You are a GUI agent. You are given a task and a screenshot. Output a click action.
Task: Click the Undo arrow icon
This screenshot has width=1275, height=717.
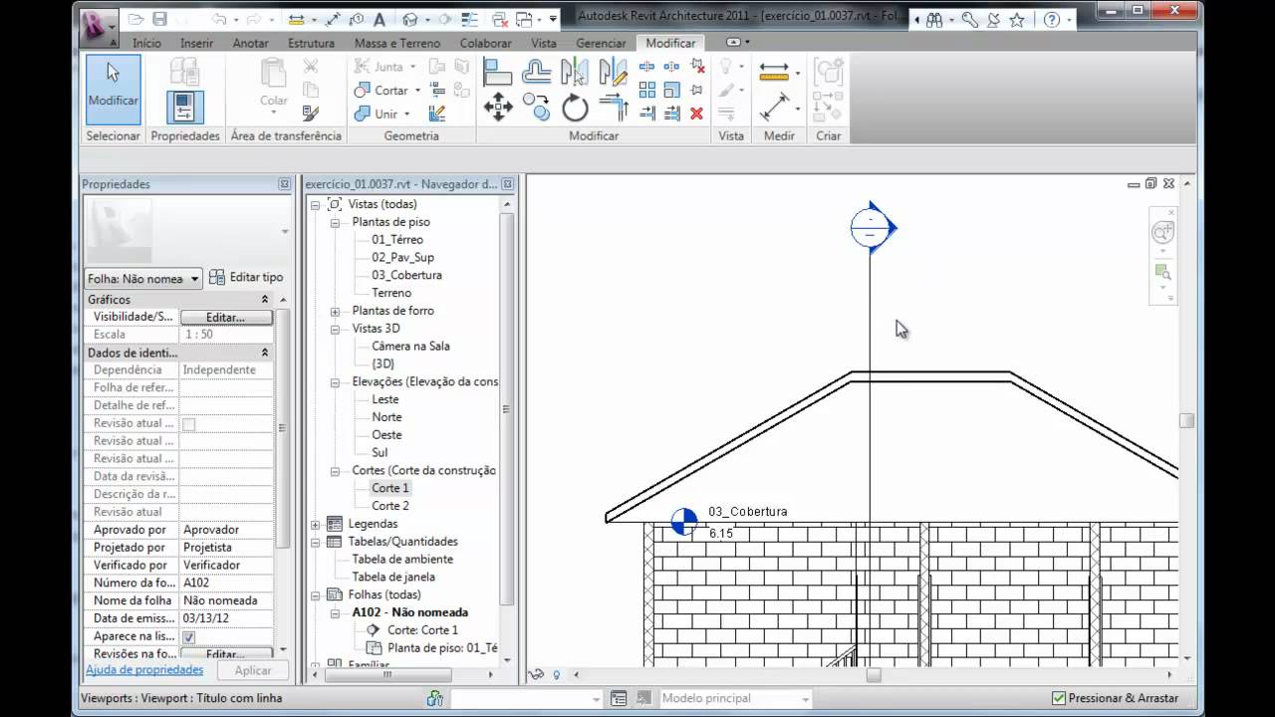coord(219,19)
